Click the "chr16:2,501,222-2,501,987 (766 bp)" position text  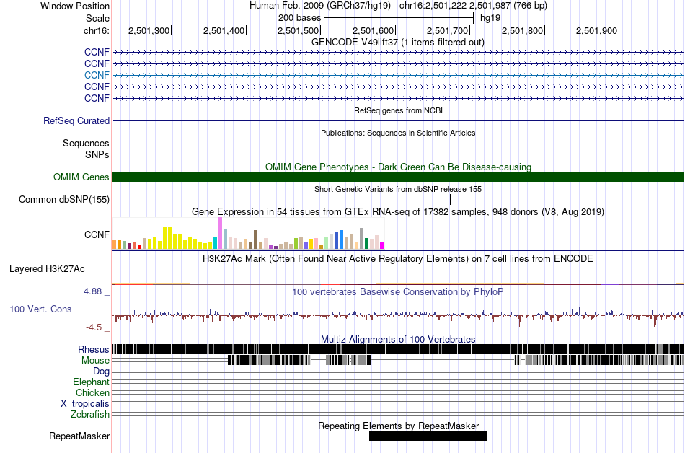[473, 6]
